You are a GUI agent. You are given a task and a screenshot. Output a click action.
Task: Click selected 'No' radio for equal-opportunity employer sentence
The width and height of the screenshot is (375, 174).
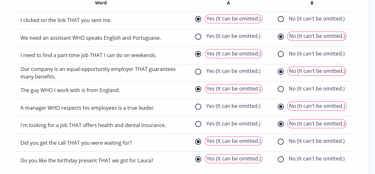click(x=281, y=72)
